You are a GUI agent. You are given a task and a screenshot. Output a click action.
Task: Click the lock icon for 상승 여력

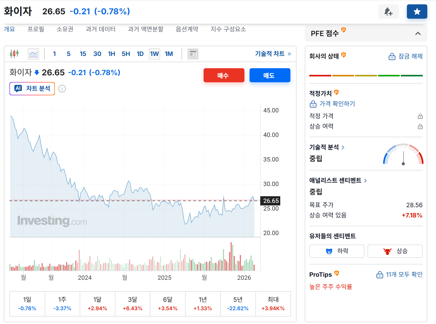coord(420,126)
